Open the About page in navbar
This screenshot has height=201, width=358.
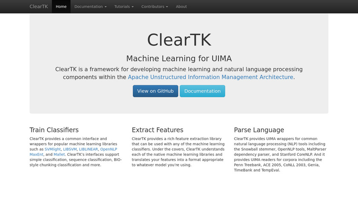pyautogui.click(x=181, y=7)
